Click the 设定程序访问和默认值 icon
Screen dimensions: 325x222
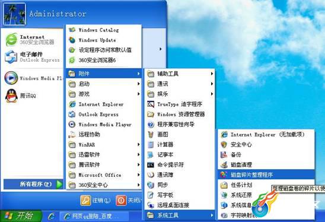[72, 50]
